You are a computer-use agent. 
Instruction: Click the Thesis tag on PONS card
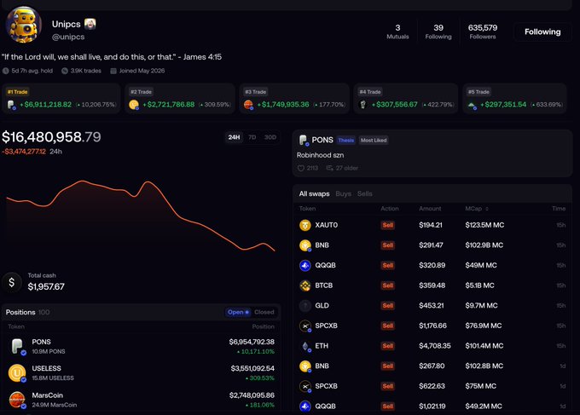tap(345, 140)
